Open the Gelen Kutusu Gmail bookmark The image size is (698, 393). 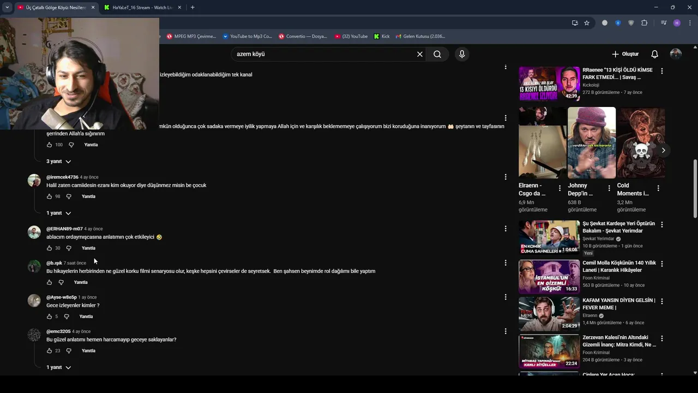tap(420, 37)
